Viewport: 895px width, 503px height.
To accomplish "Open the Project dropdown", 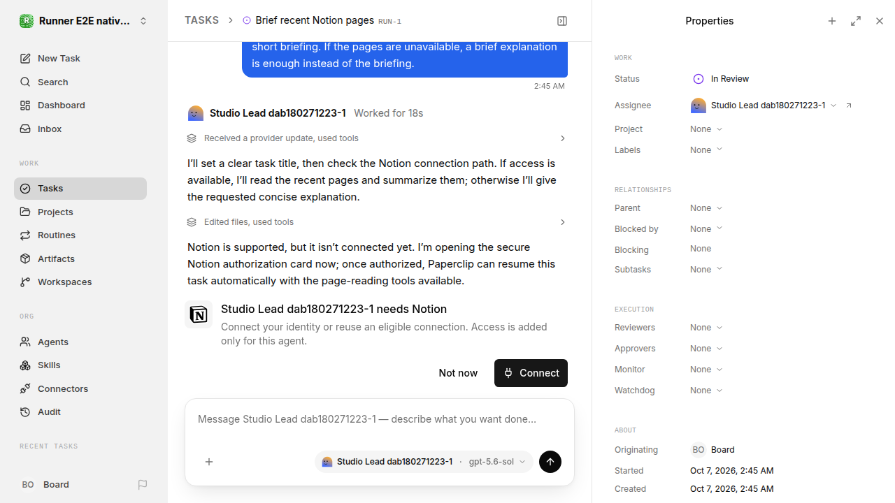I will click(706, 129).
